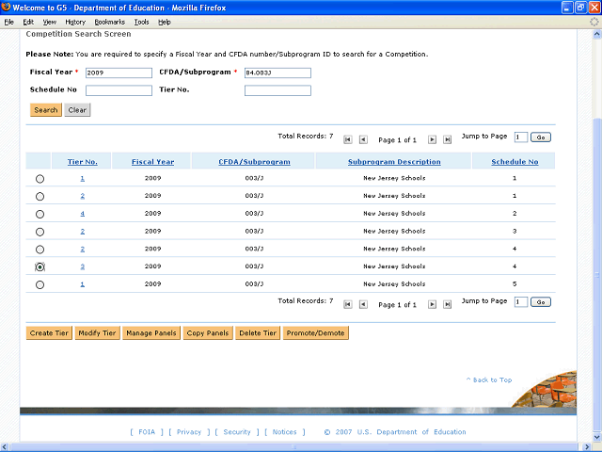The width and height of the screenshot is (602, 452).
Task: Sort by Subprogram Description column
Action: click(393, 162)
